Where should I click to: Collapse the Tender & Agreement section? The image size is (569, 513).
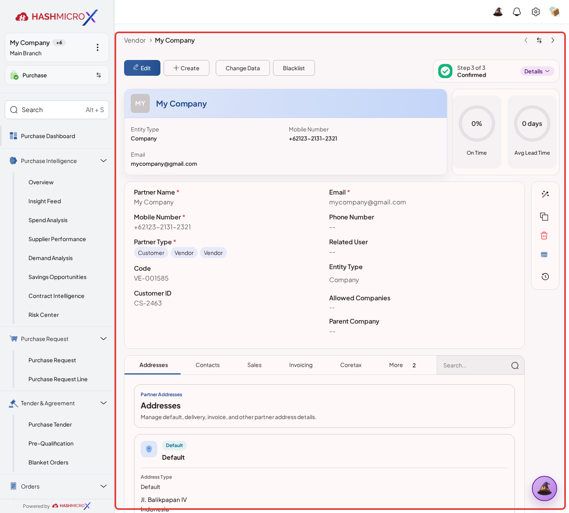[104, 403]
